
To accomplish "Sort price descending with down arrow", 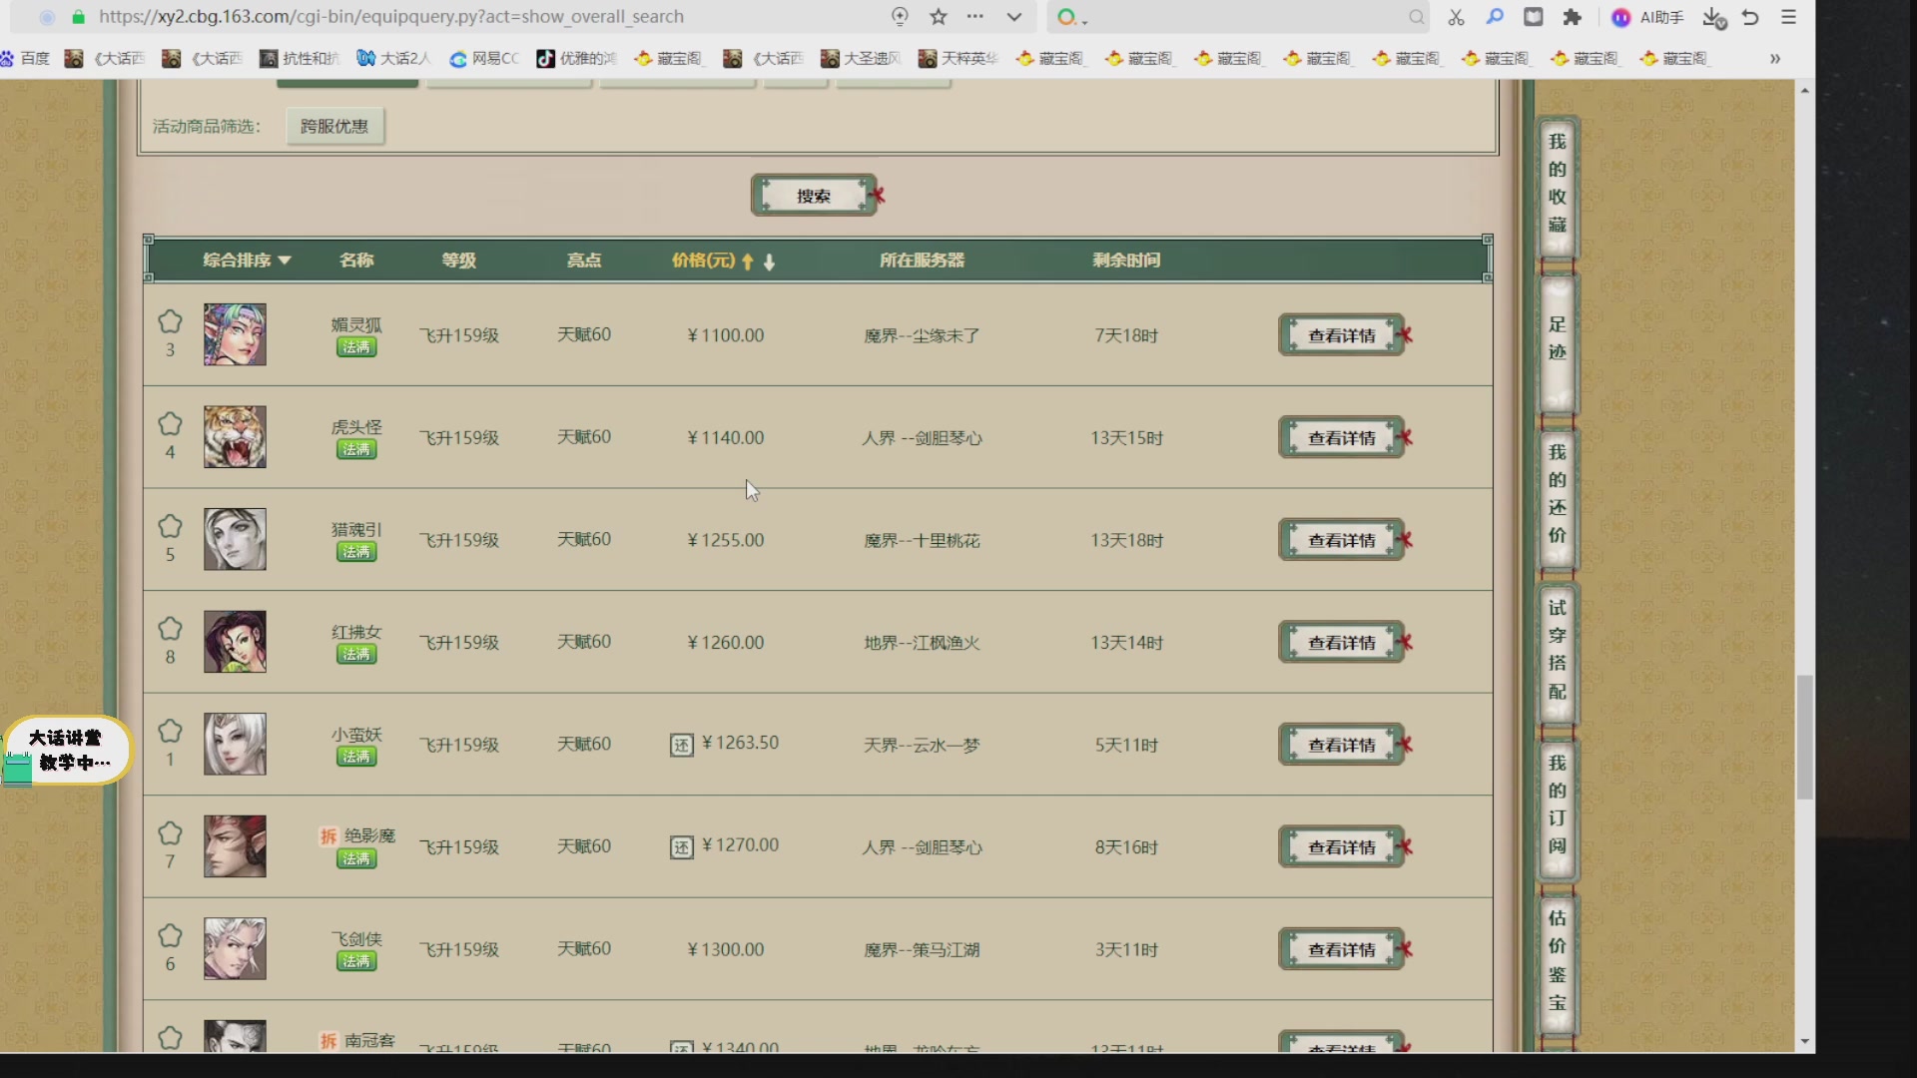I will point(769,262).
